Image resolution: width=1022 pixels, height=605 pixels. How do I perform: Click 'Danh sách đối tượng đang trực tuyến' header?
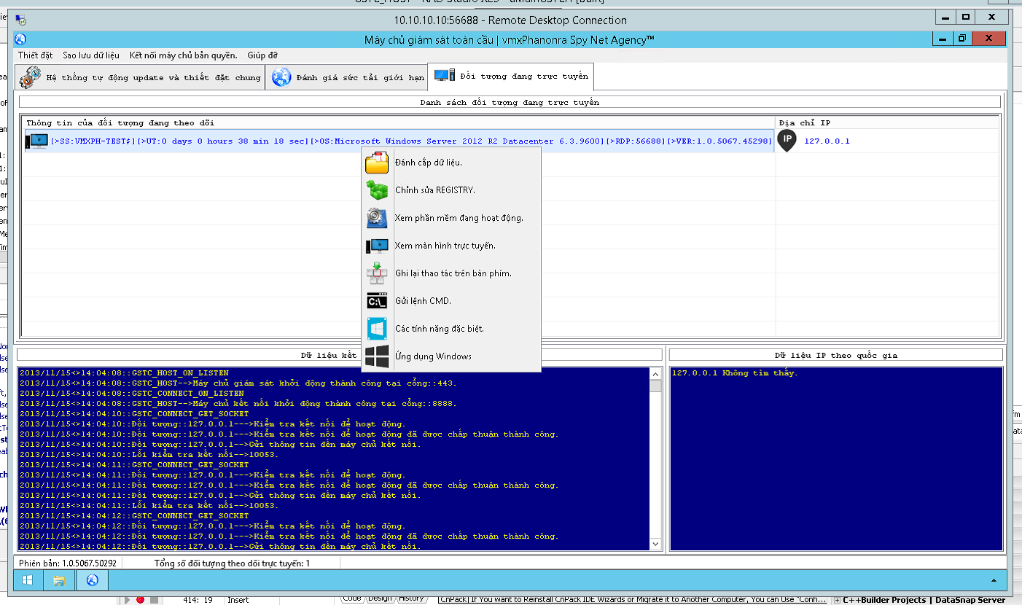click(510, 102)
